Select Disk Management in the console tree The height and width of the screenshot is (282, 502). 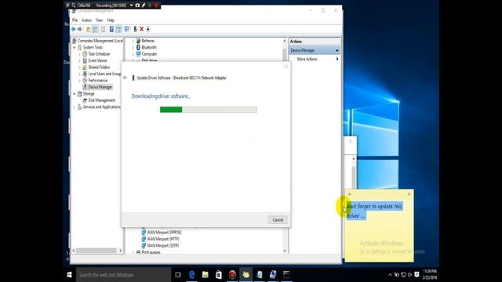click(x=101, y=100)
